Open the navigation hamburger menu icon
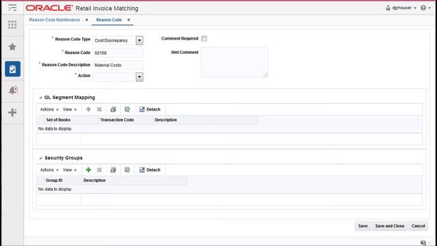The width and height of the screenshot is (437, 246). [12, 8]
